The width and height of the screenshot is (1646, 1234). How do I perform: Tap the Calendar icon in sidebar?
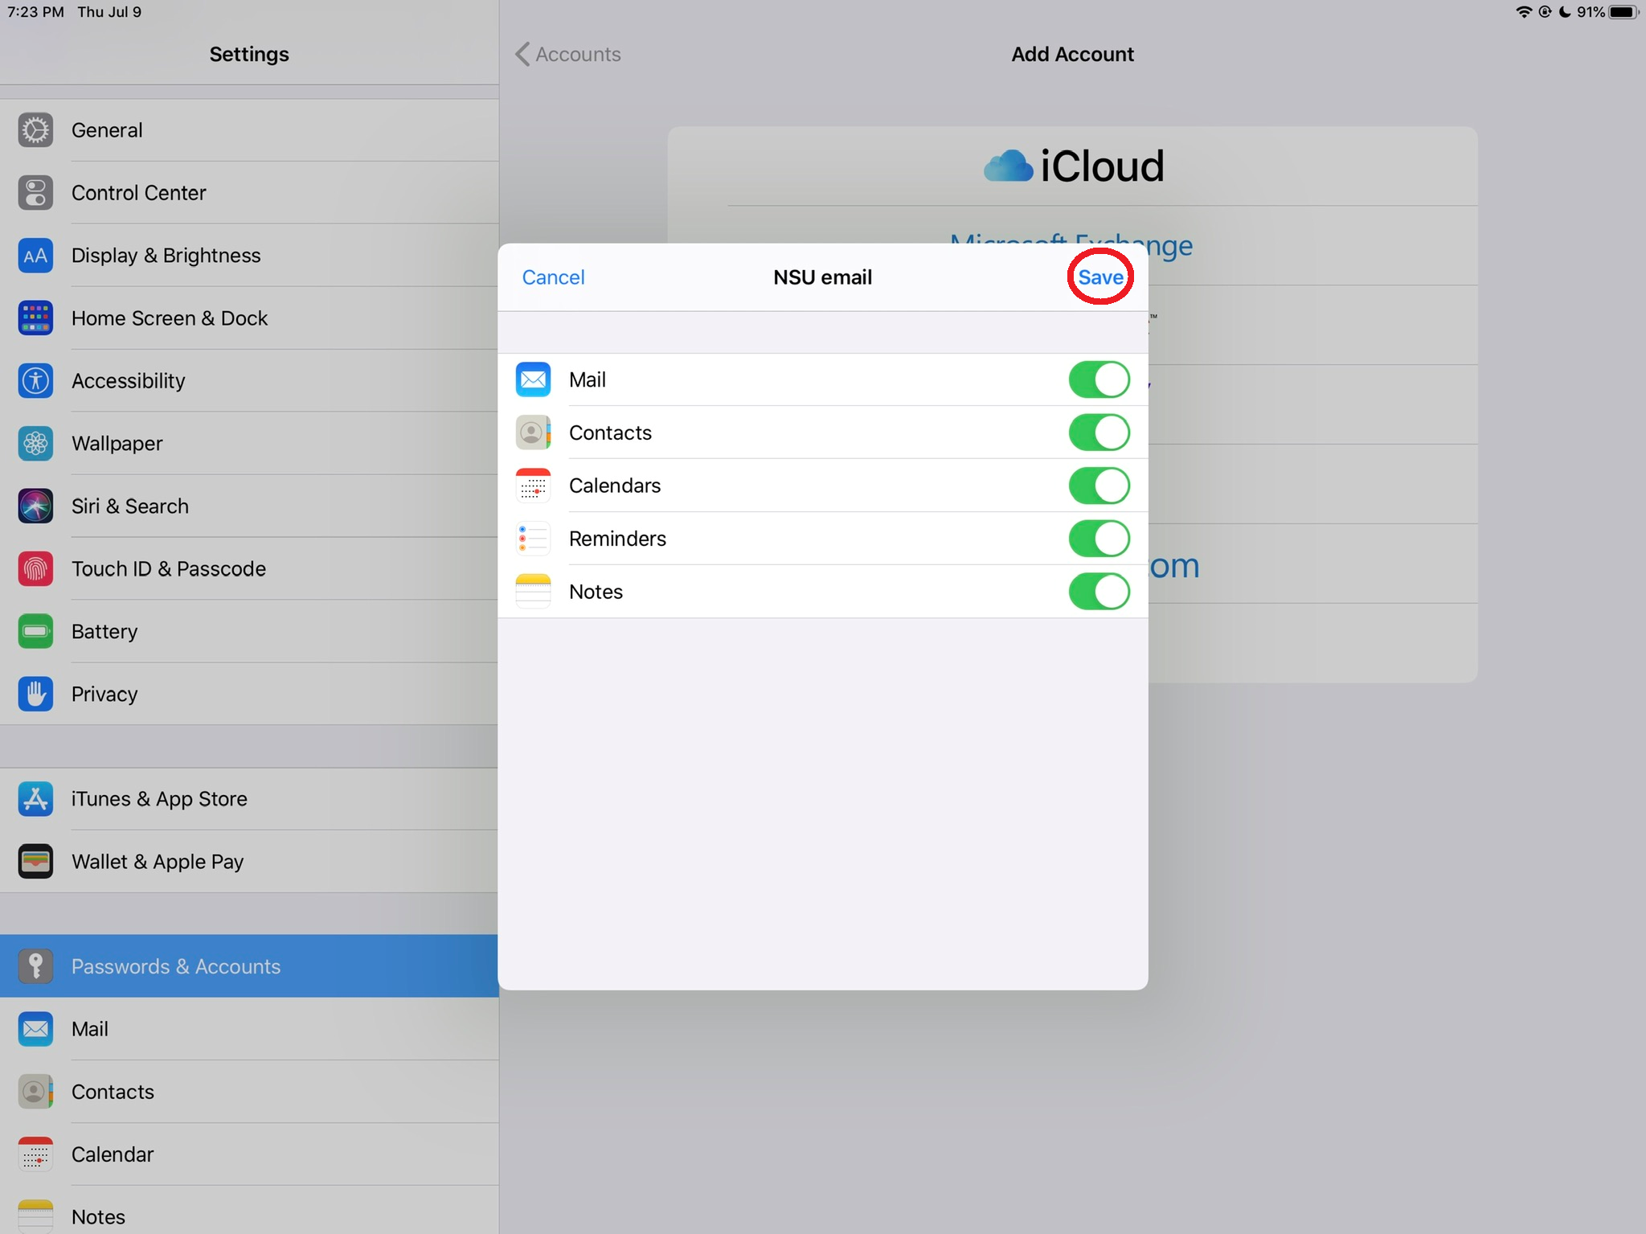click(x=35, y=1154)
